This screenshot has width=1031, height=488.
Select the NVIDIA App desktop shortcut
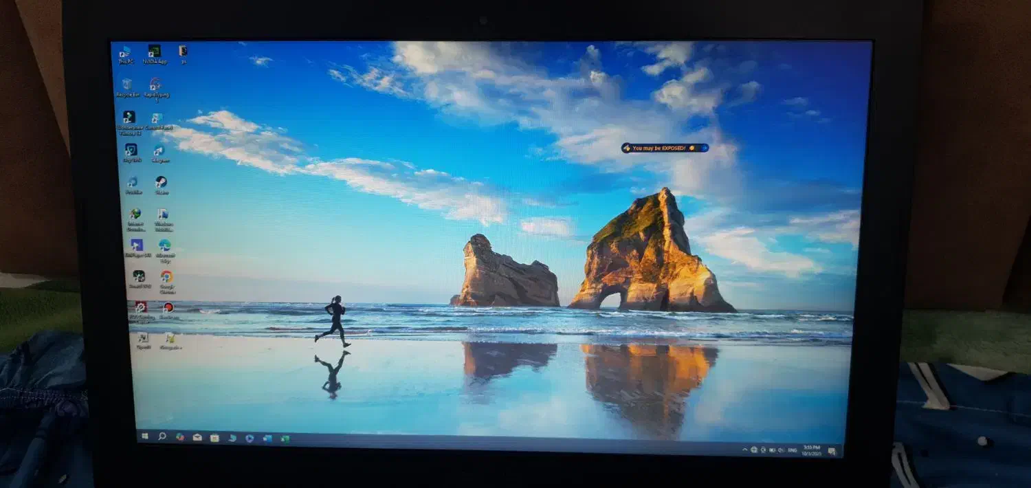(x=155, y=54)
